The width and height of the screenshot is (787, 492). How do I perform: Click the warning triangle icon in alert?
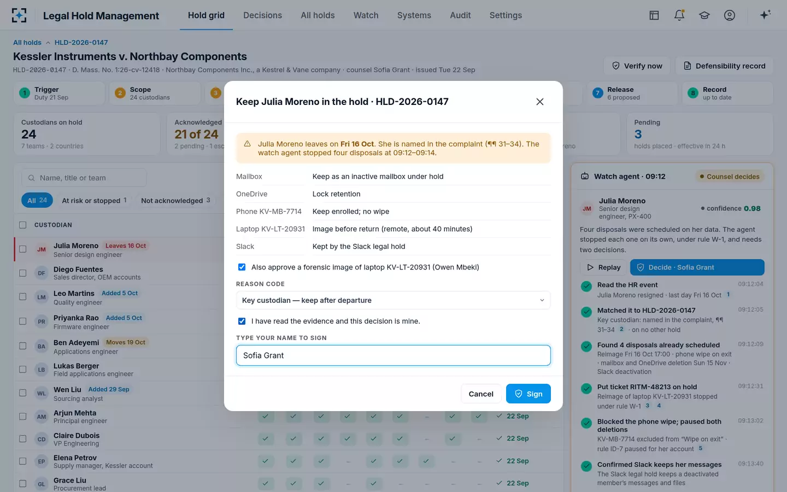click(x=247, y=144)
